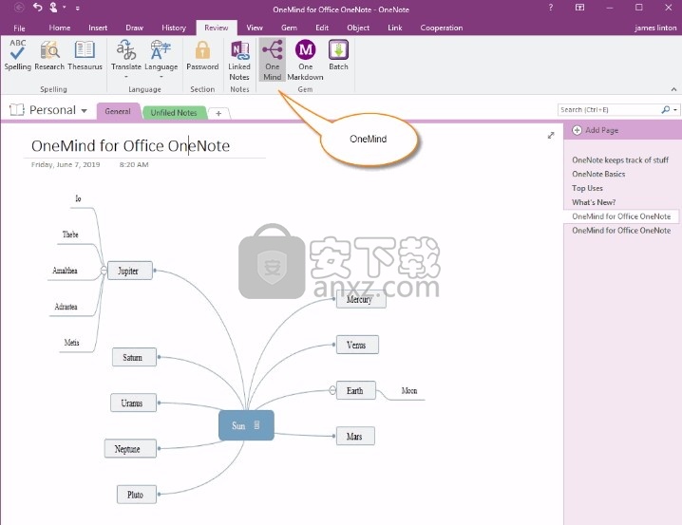Click the Personal notebook icon
The height and width of the screenshot is (525, 682).
pyautogui.click(x=16, y=109)
